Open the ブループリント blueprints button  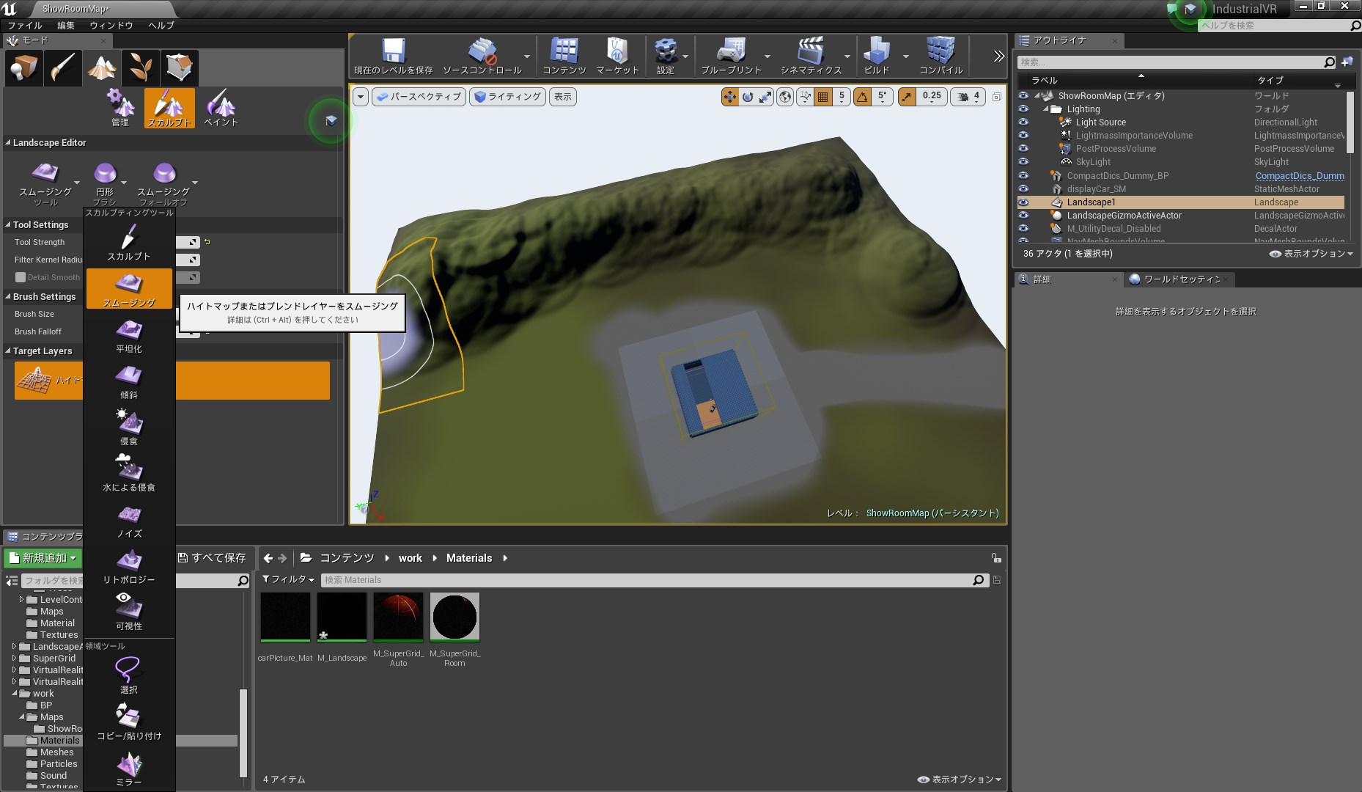tap(731, 56)
